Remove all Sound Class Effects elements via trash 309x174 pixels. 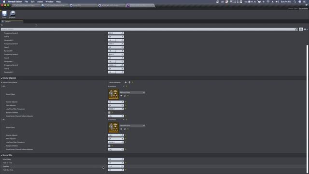click(129, 82)
